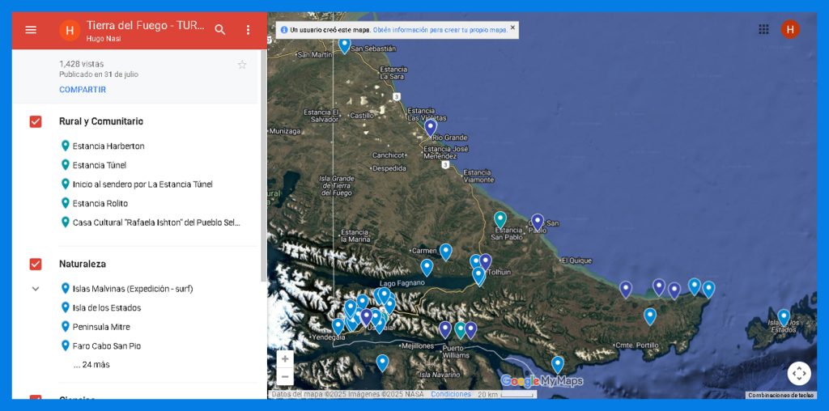Open the three-dot more options menu
This screenshot has width=829, height=411.
click(x=248, y=30)
